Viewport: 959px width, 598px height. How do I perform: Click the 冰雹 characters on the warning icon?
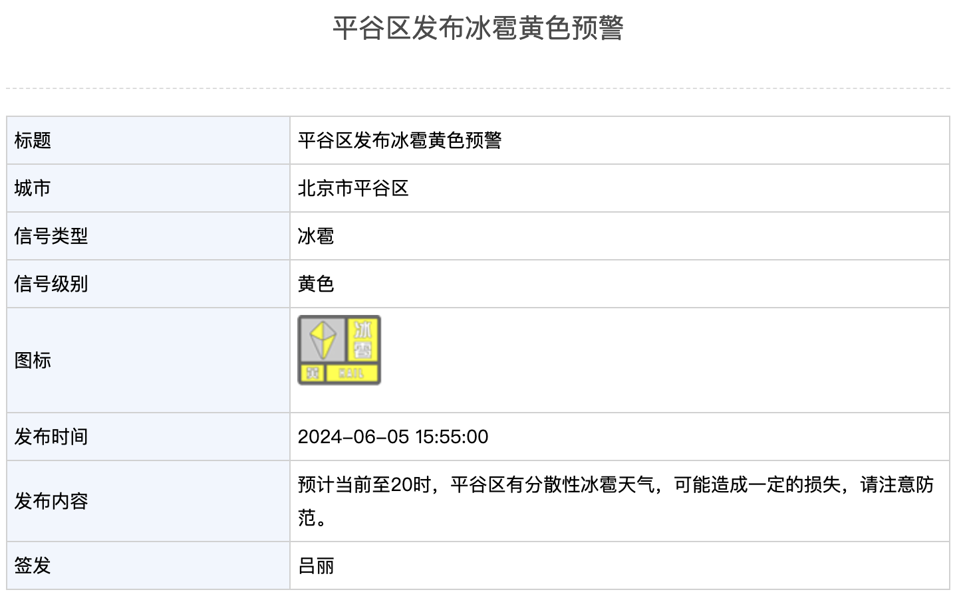tap(363, 340)
